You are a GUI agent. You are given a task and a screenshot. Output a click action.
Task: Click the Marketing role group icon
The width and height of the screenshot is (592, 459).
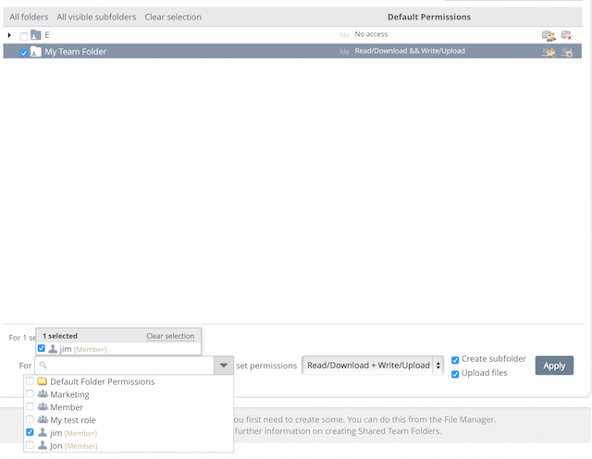tap(43, 394)
